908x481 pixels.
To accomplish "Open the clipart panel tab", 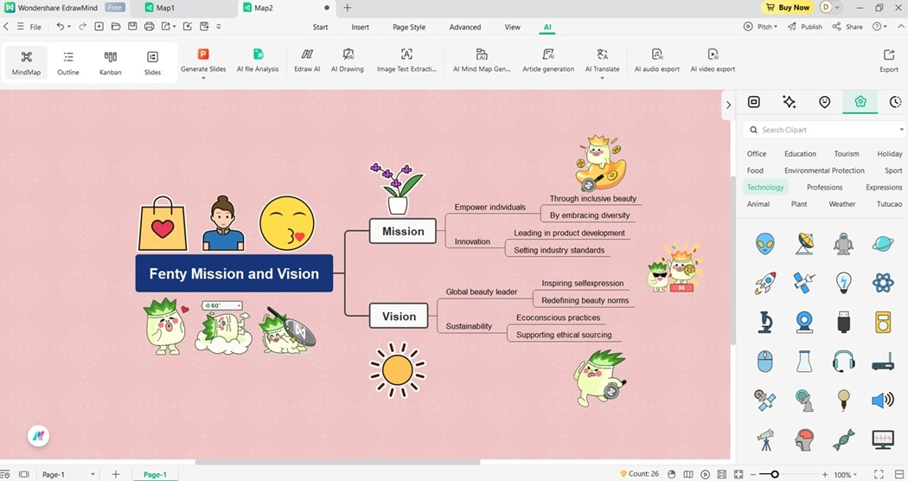I will tap(860, 102).
